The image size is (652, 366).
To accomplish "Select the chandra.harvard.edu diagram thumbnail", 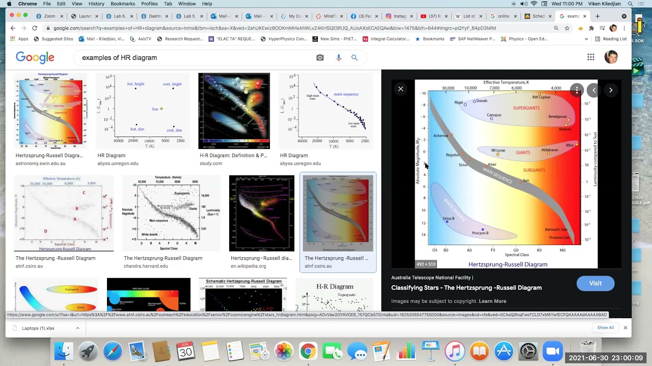I will click(x=171, y=213).
